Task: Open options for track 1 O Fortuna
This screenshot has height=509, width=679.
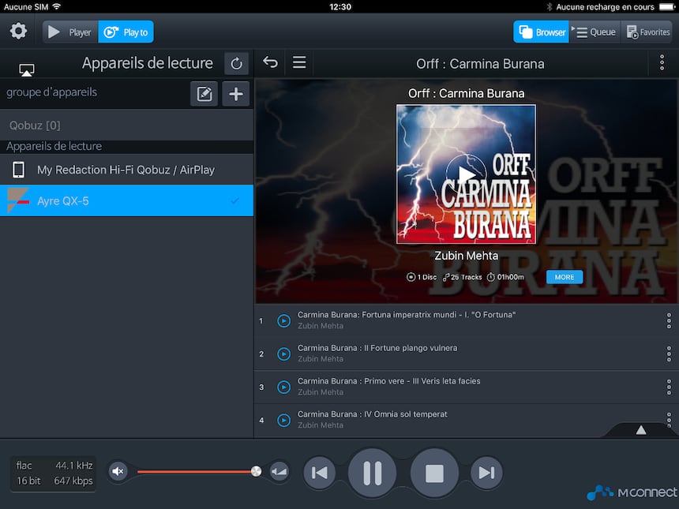Action: pos(669,320)
